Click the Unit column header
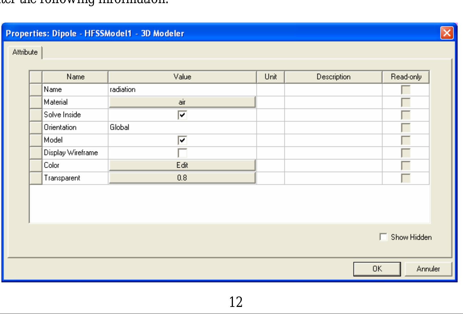The height and width of the screenshot is (314, 463). (270, 77)
